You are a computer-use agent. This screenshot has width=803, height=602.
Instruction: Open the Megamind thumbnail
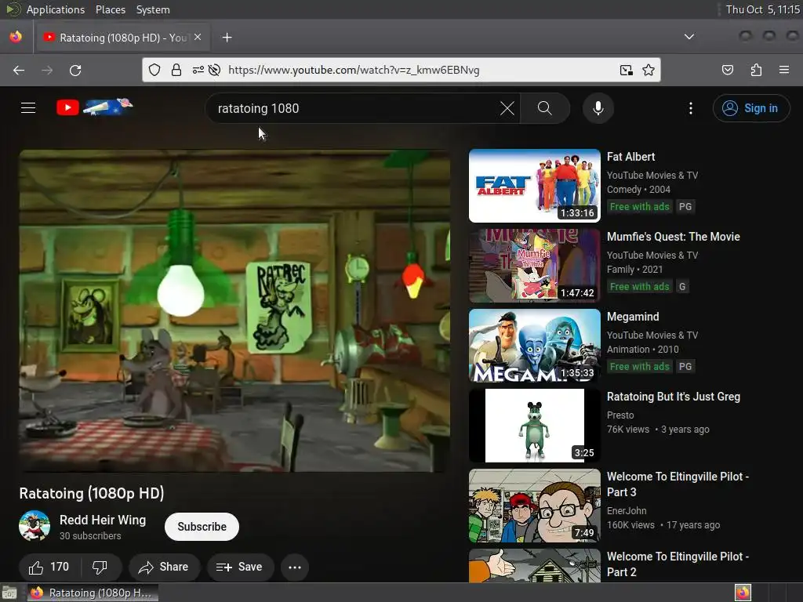point(534,345)
